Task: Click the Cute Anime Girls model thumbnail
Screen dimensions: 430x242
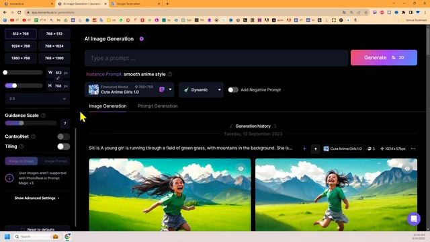Action: click(x=93, y=89)
